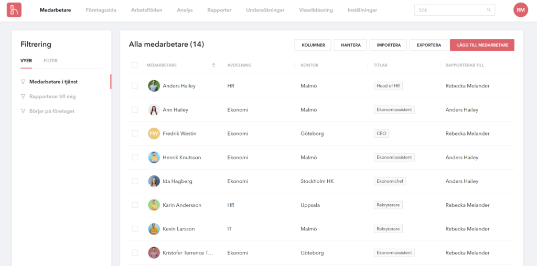Open the Hantera actions menu

350,45
